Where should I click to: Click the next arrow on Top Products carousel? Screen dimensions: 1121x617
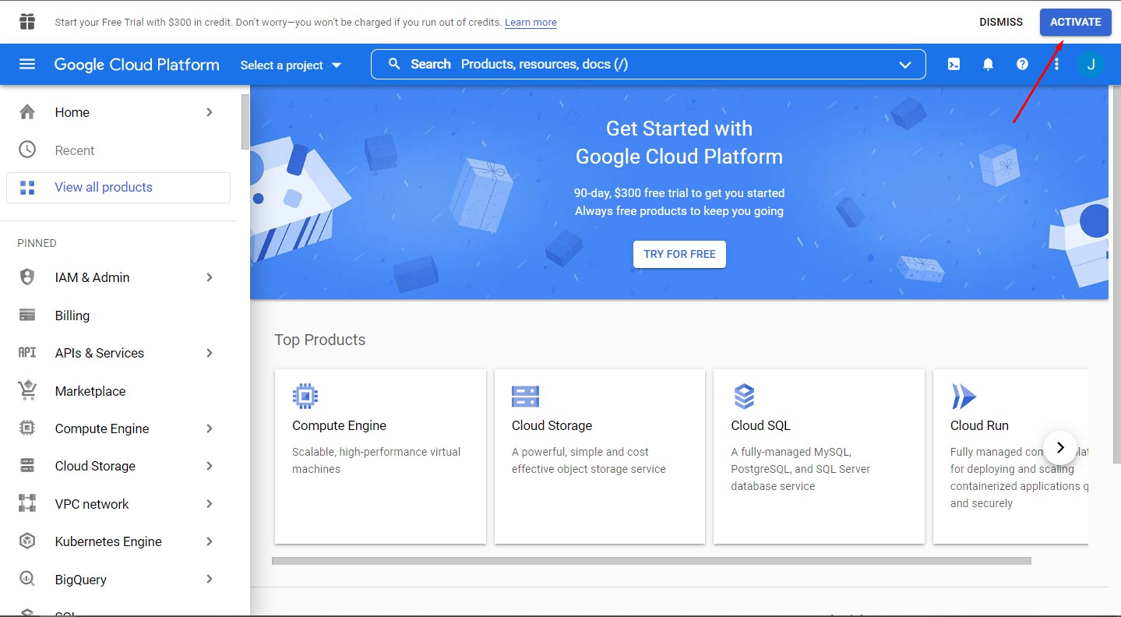[x=1060, y=447]
